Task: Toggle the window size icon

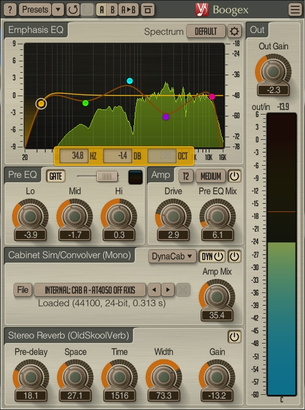Action: pyautogui.click(x=147, y=9)
